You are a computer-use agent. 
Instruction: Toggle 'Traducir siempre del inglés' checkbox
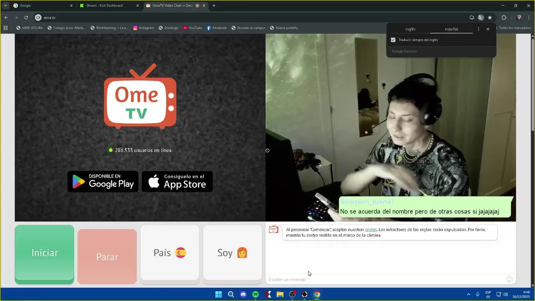pyautogui.click(x=393, y=40)
